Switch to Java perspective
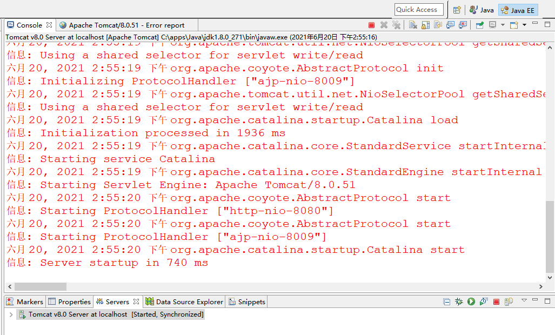 point(482,10)
